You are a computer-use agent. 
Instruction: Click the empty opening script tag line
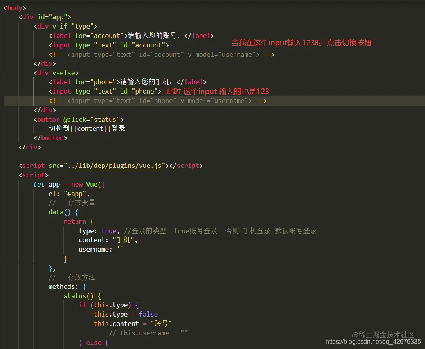tap(33, 175)
